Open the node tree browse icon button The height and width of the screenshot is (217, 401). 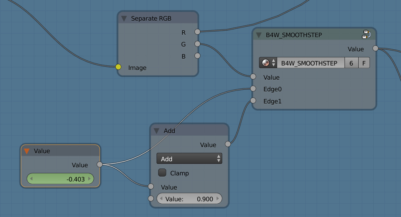pos(268,63)
